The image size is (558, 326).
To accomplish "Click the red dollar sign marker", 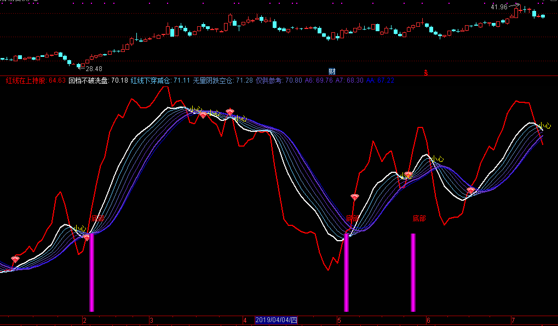I will point(426,72).
